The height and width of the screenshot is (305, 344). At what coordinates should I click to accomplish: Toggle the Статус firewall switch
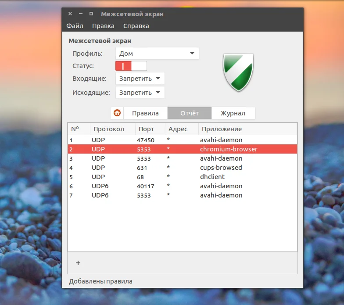[131, 66]
